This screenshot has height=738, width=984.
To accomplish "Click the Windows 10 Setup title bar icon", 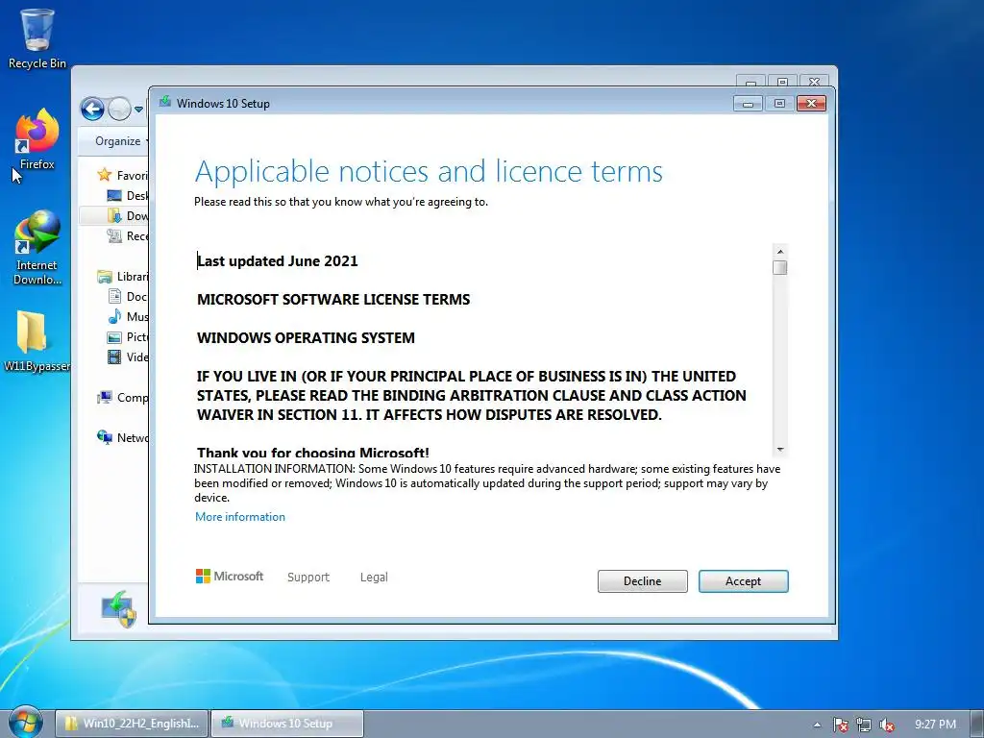I will [x=165, y=102].
